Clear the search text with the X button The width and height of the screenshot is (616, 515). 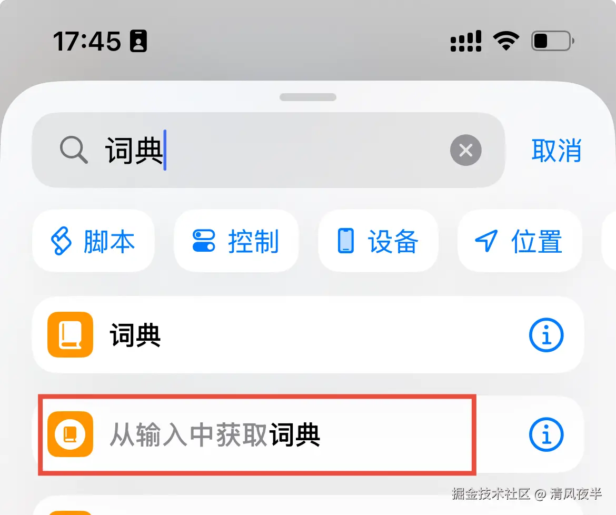(465, 150)
